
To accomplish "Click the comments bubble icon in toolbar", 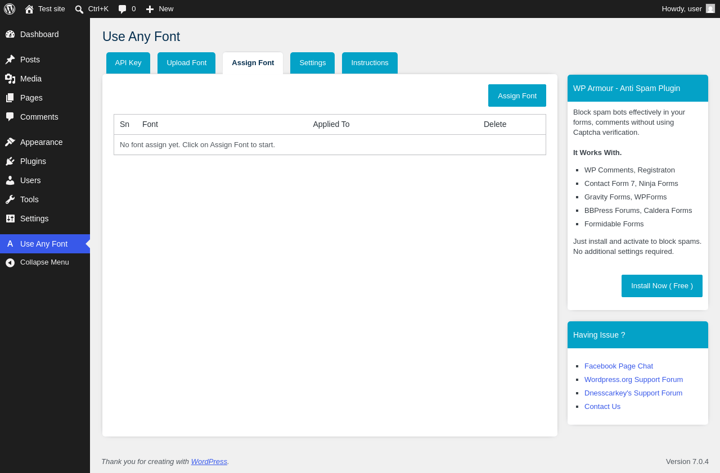I will (x=123, y=9).
